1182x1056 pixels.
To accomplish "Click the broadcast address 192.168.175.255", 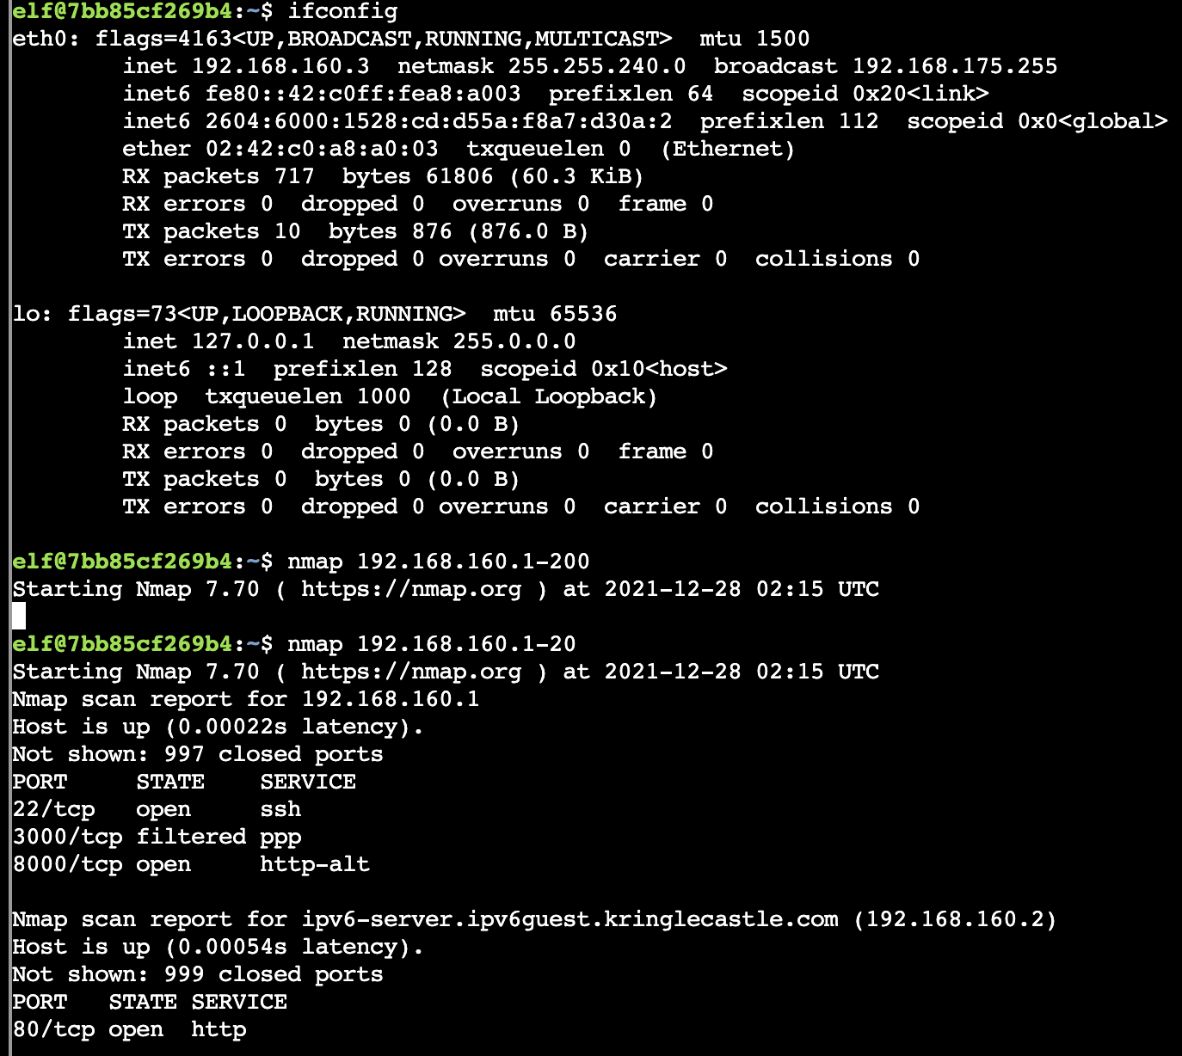I will 955,66.
